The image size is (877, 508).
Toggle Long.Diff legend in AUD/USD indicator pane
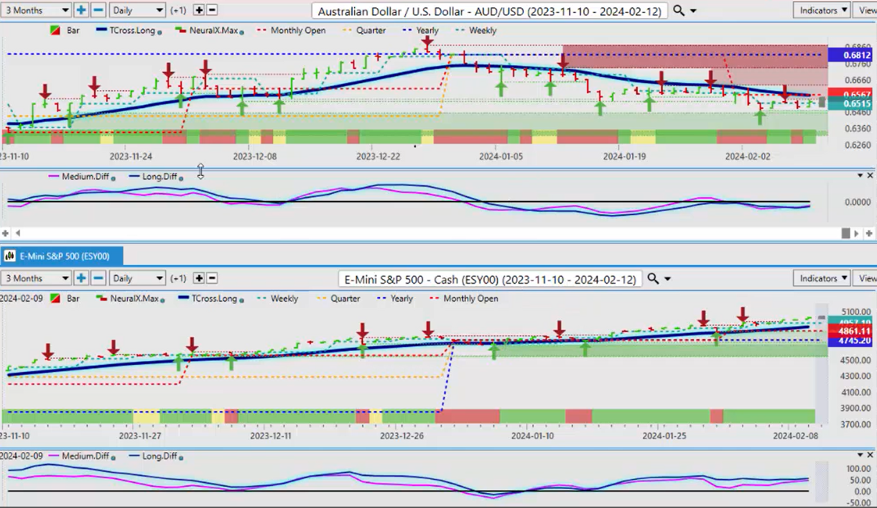[x=153, y=177]
